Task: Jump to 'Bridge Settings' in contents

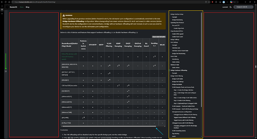Action: coord(175,40)
